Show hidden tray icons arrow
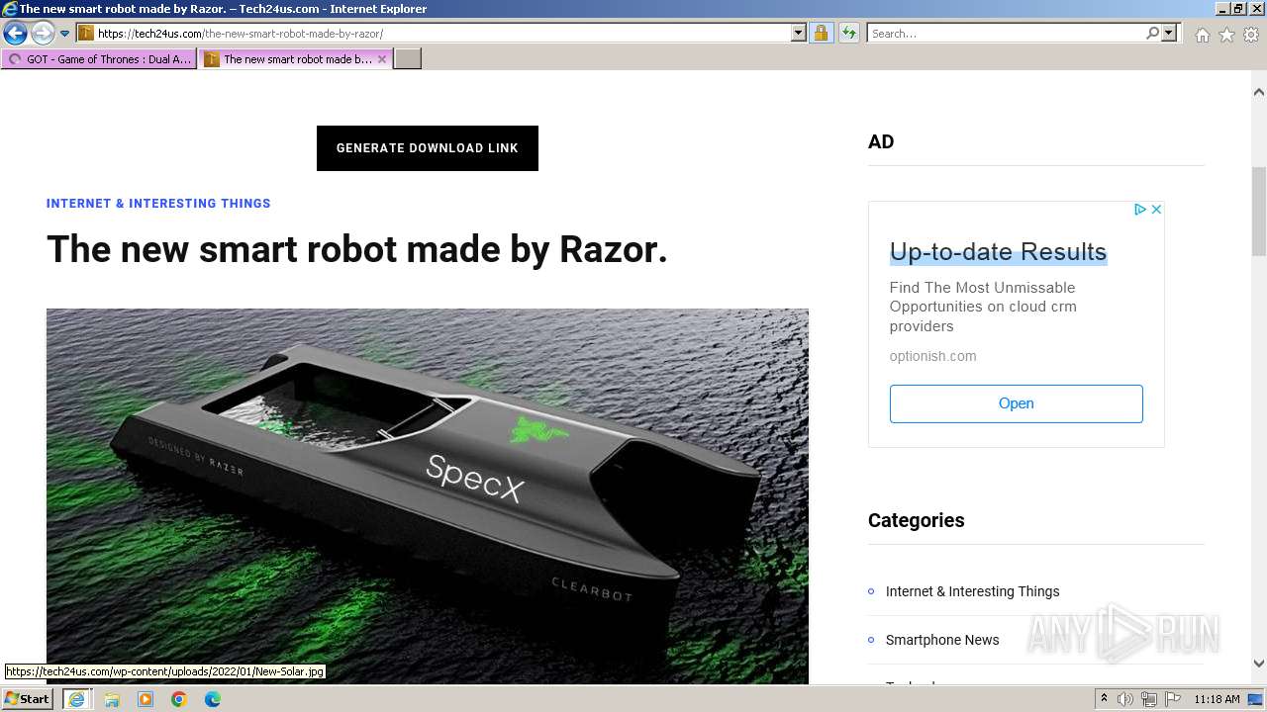The image size is (1267, 712). 1104,699
